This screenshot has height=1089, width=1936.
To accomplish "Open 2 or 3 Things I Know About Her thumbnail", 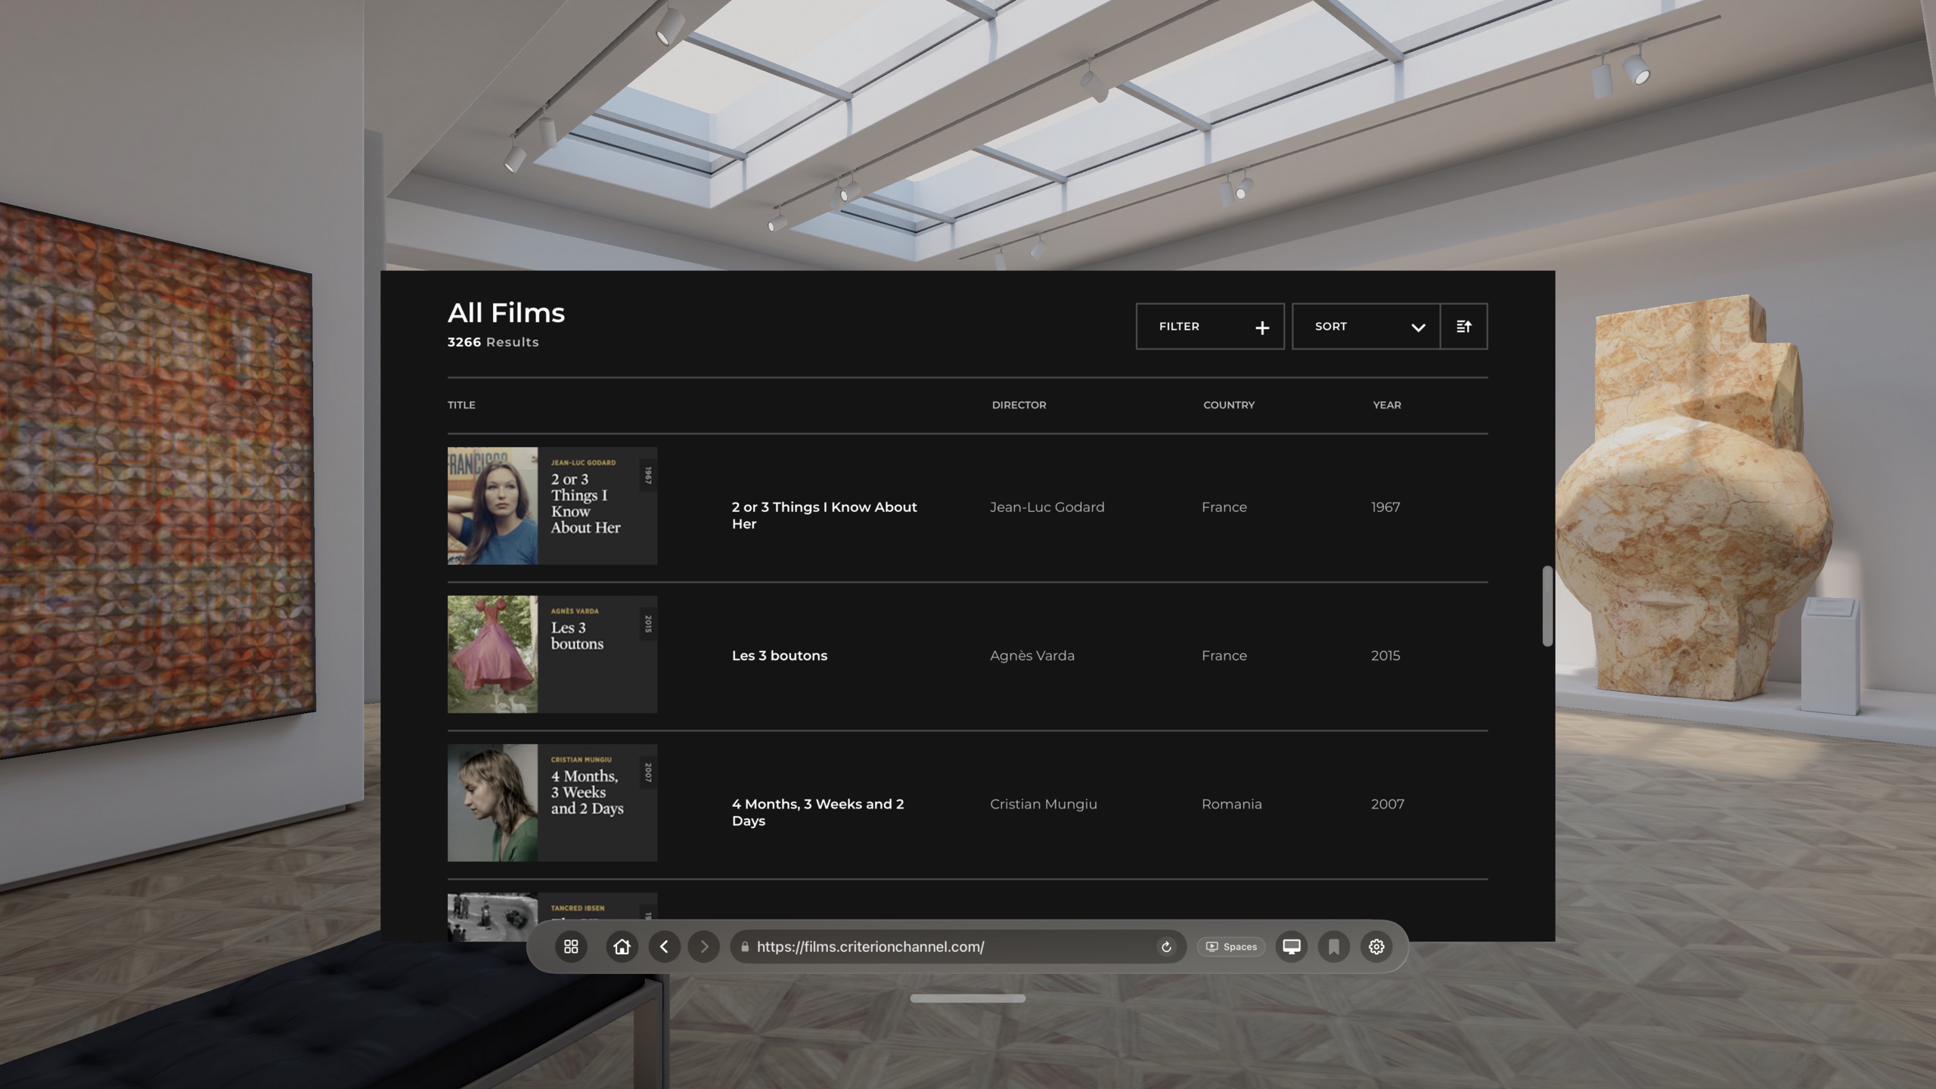I will [552, 506].
